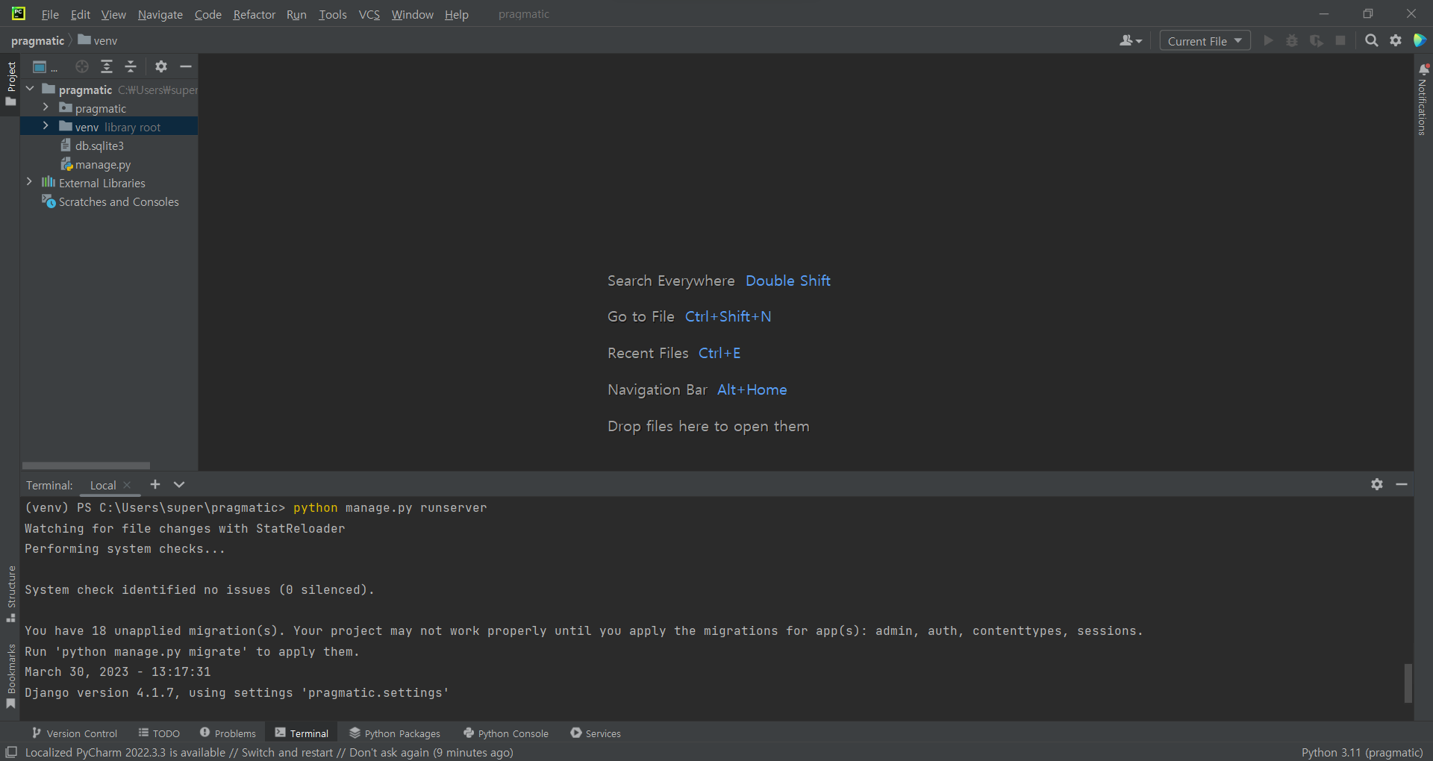Switch to Python Console tab
This screenshot has height=761, width=1433.
tap(506, 733)
